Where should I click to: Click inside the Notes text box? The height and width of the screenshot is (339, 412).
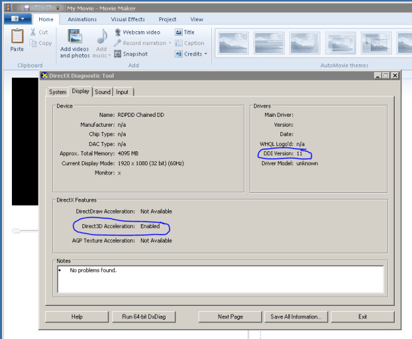point(220,279)
